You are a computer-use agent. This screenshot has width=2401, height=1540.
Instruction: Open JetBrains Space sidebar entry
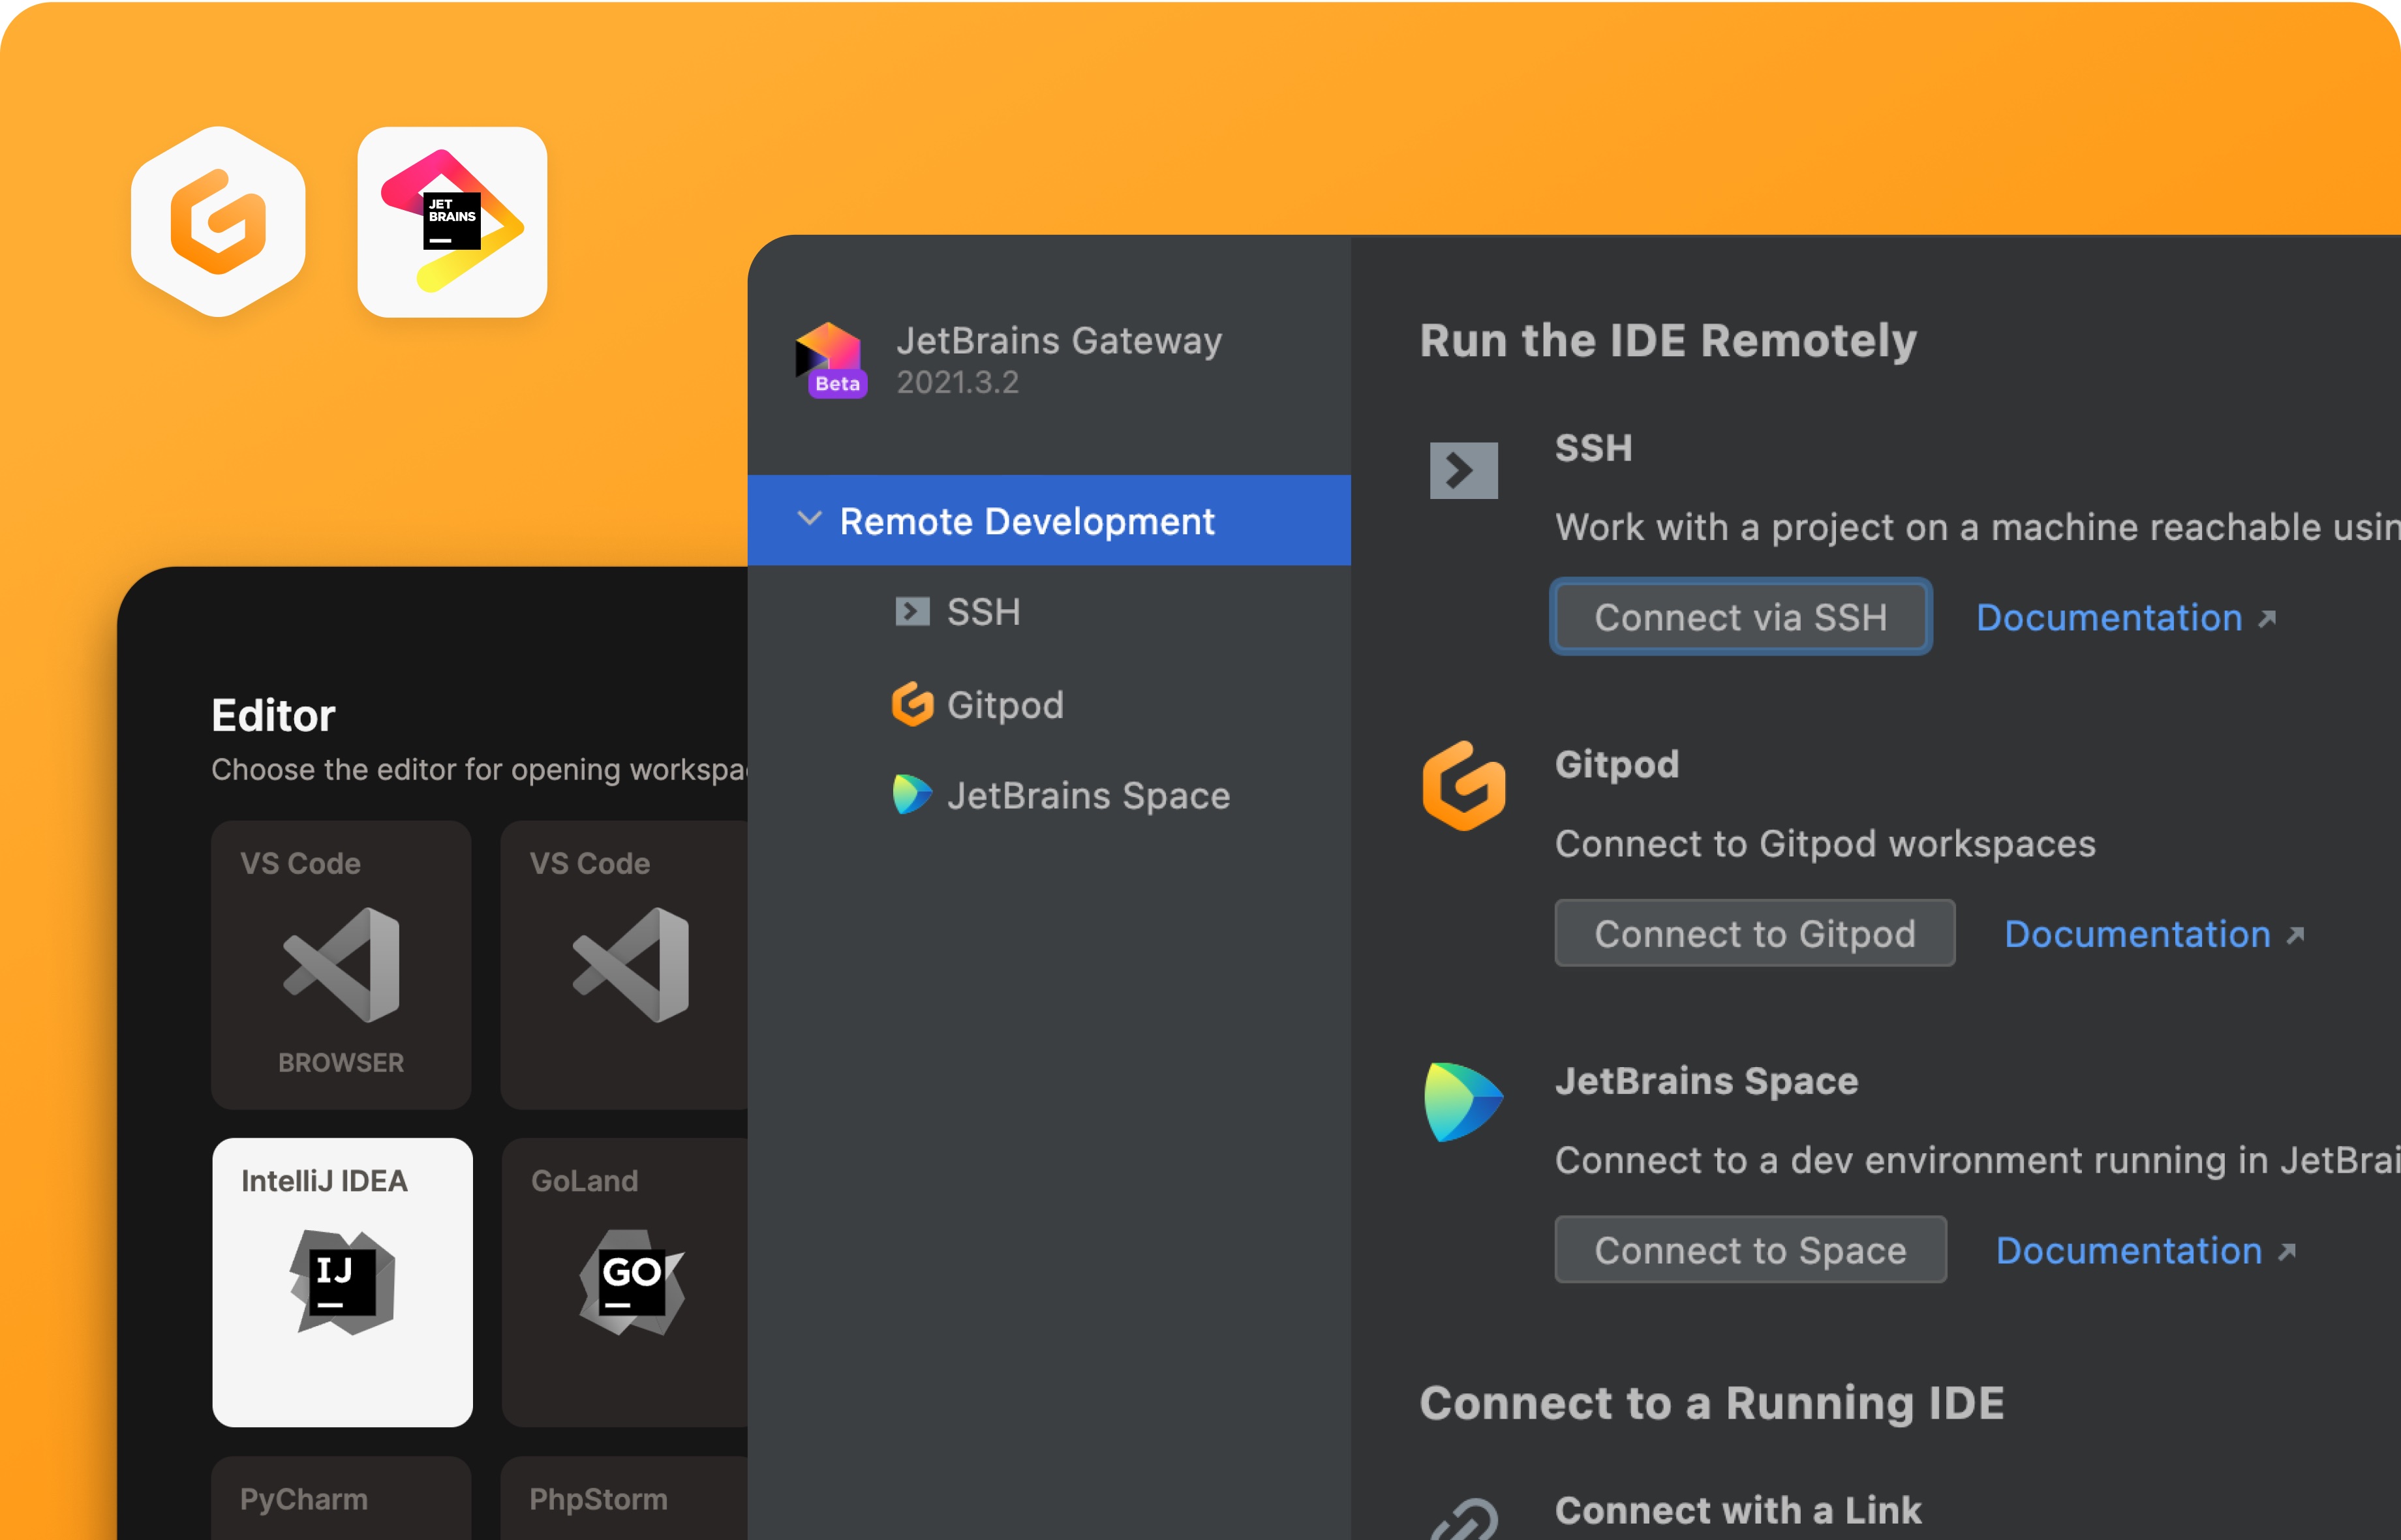point(1087,796)
